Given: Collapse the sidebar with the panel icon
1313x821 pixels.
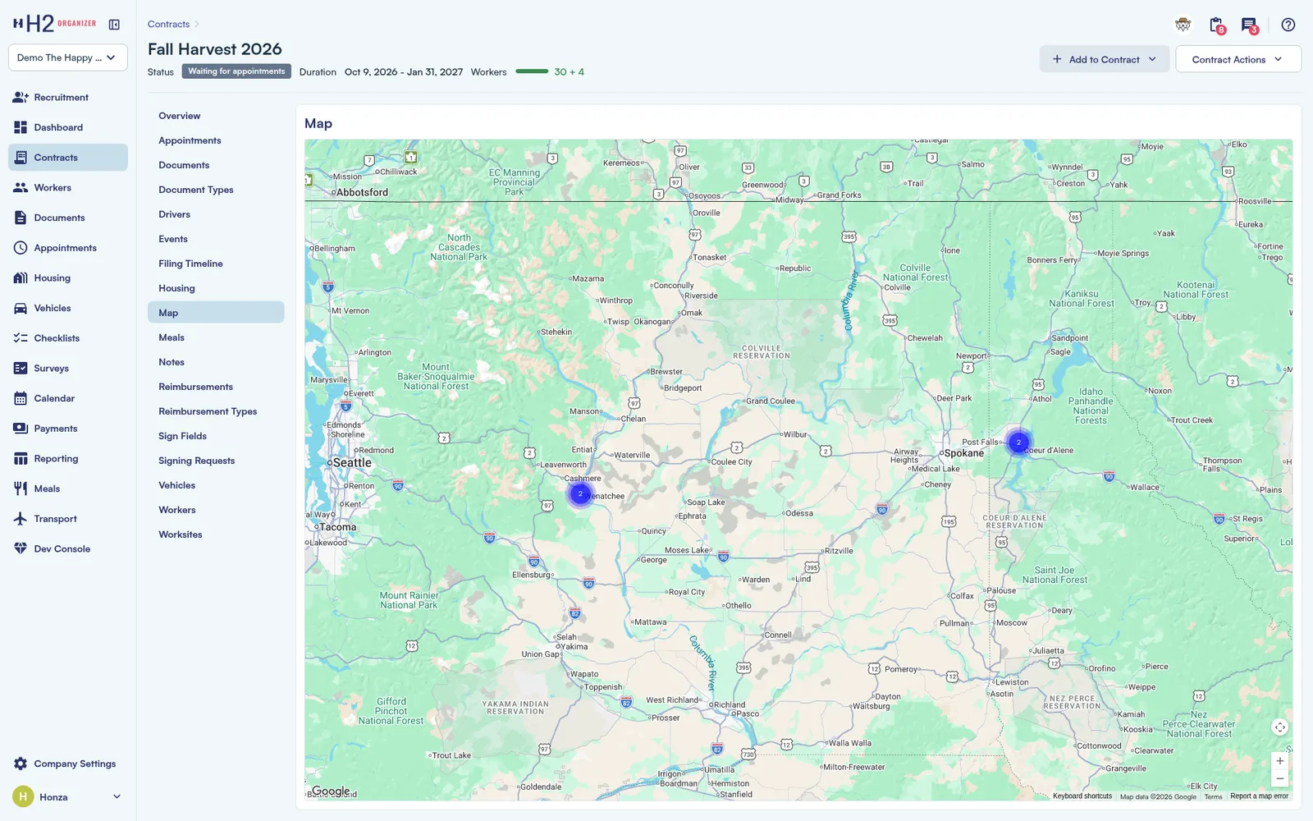Looking at the screenshot, I should point(114,25).
